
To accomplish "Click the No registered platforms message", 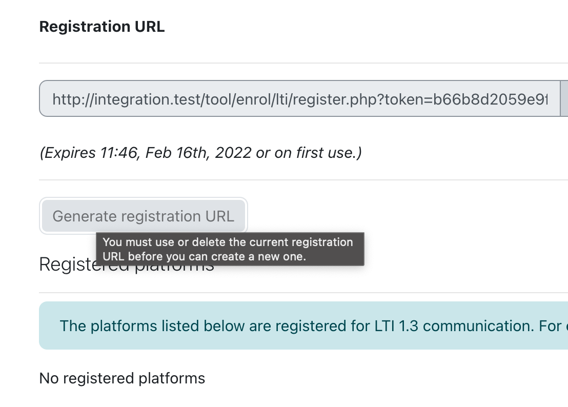I will pos(122,378).
